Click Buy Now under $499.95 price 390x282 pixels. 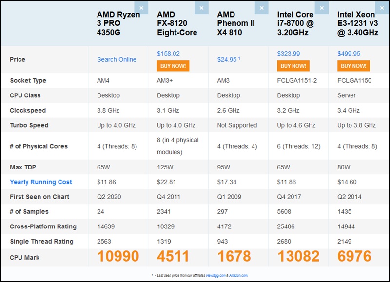353,66
